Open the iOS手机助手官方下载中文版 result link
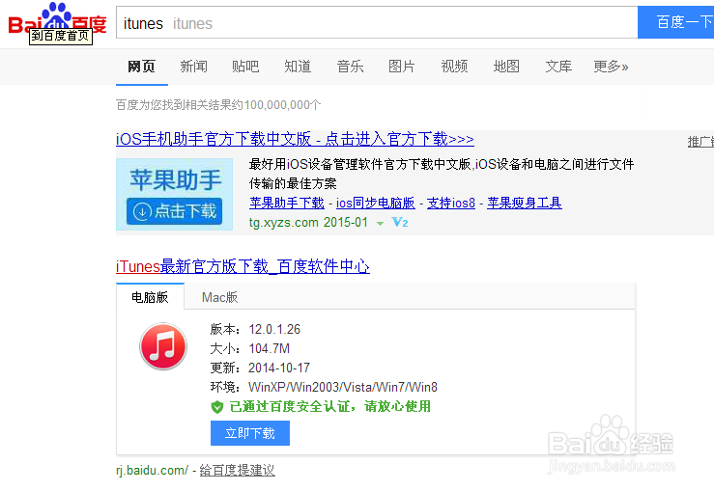This screenshot has width=714, height=491. (x=295, y=139)
